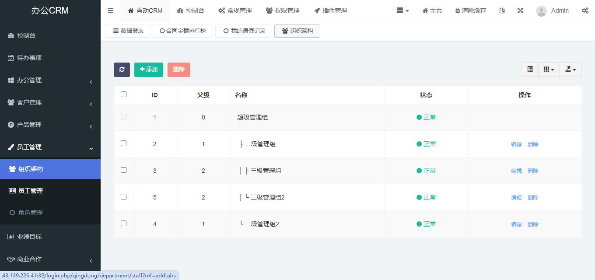The height and width of the screenshot is (280, 595).
Task: Open 角色管理 in the sidebar
Action: (x=31, y=213)
